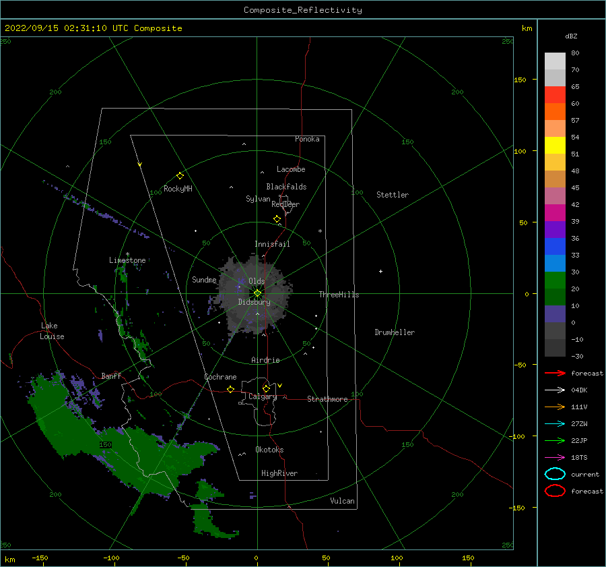Viewport: 606px width, 567px height.
Task: Click the yellow diamond marker above Calgary
Action: pyautogui.click(x=266, y=388)
